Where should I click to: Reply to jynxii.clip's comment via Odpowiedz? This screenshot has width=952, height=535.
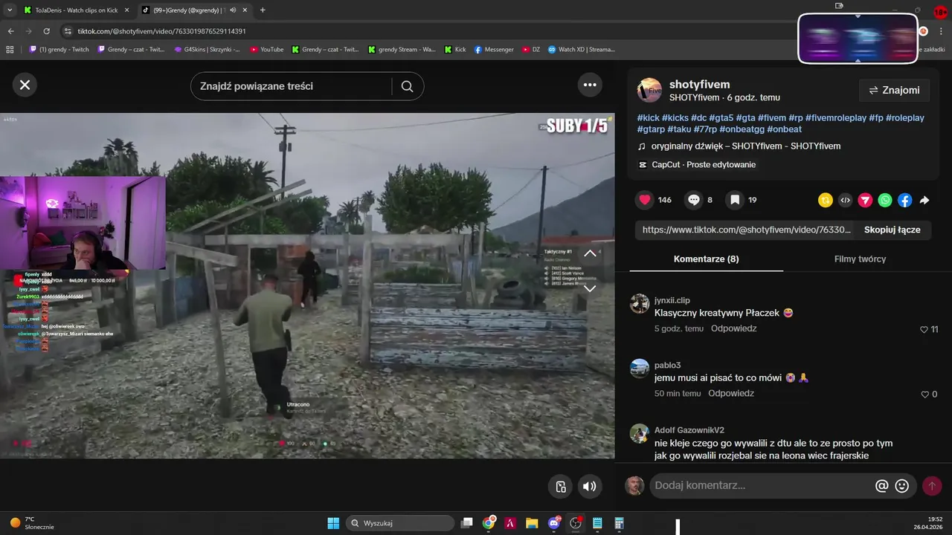click(733, 328)
